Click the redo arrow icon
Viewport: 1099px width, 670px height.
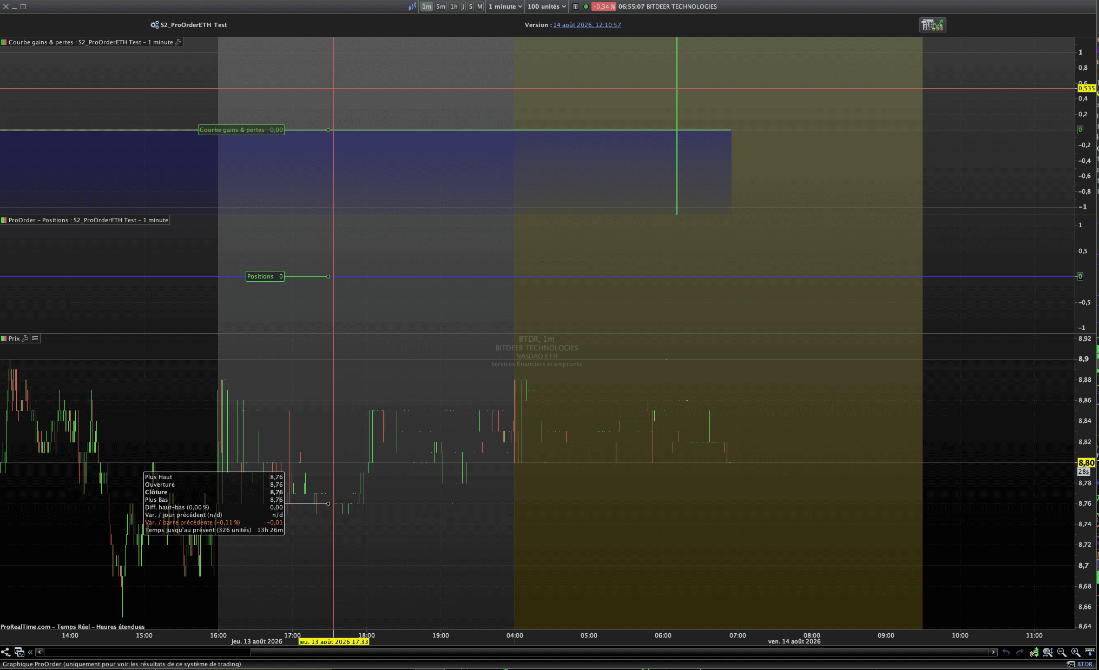[x=1020, y=652]
